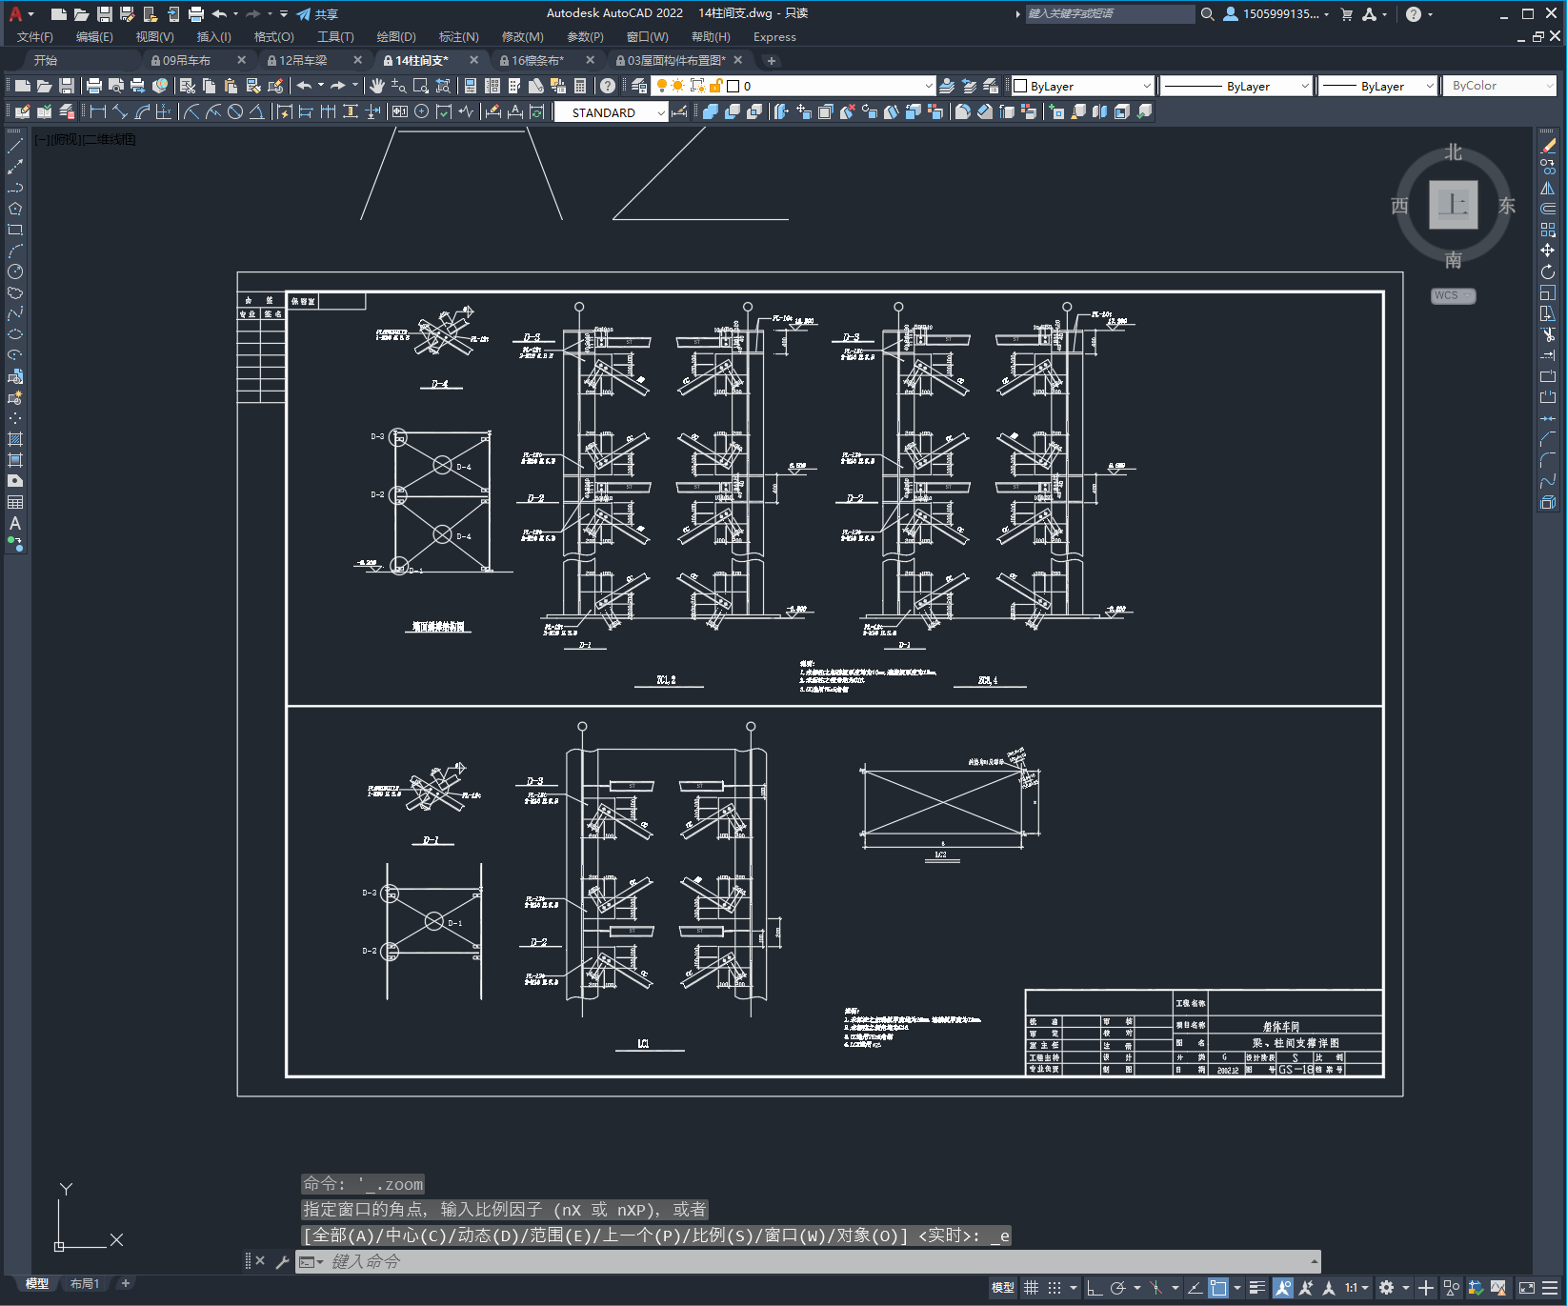Open the 标注(N) menu

458,37
